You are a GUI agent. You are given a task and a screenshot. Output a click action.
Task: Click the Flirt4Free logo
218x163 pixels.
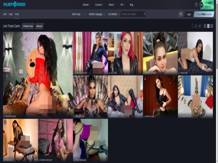(14, 4)
